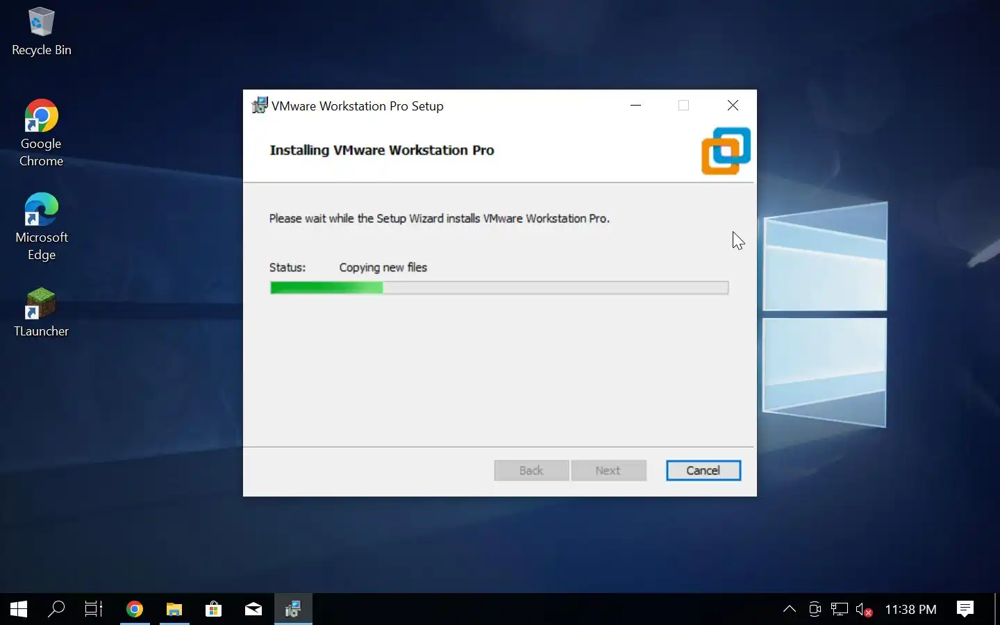This screenshot has width=1000, height=625.
Task: Open network status tray icon
Action: 840,609
